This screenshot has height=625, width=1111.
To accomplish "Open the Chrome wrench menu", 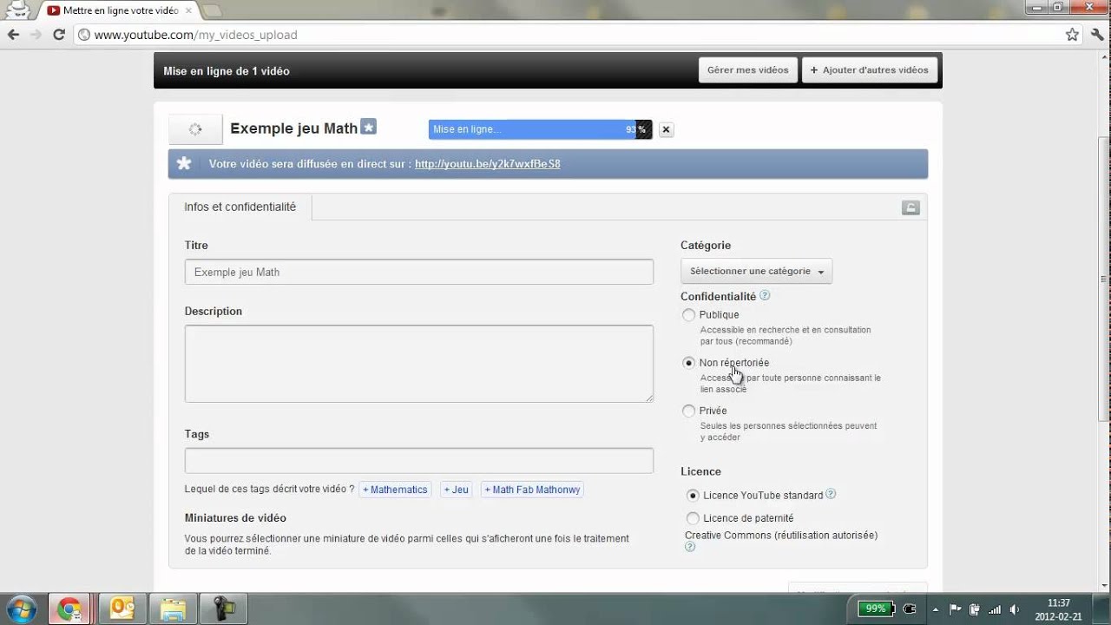I will pyautogui.click(x=1096, y=35).
